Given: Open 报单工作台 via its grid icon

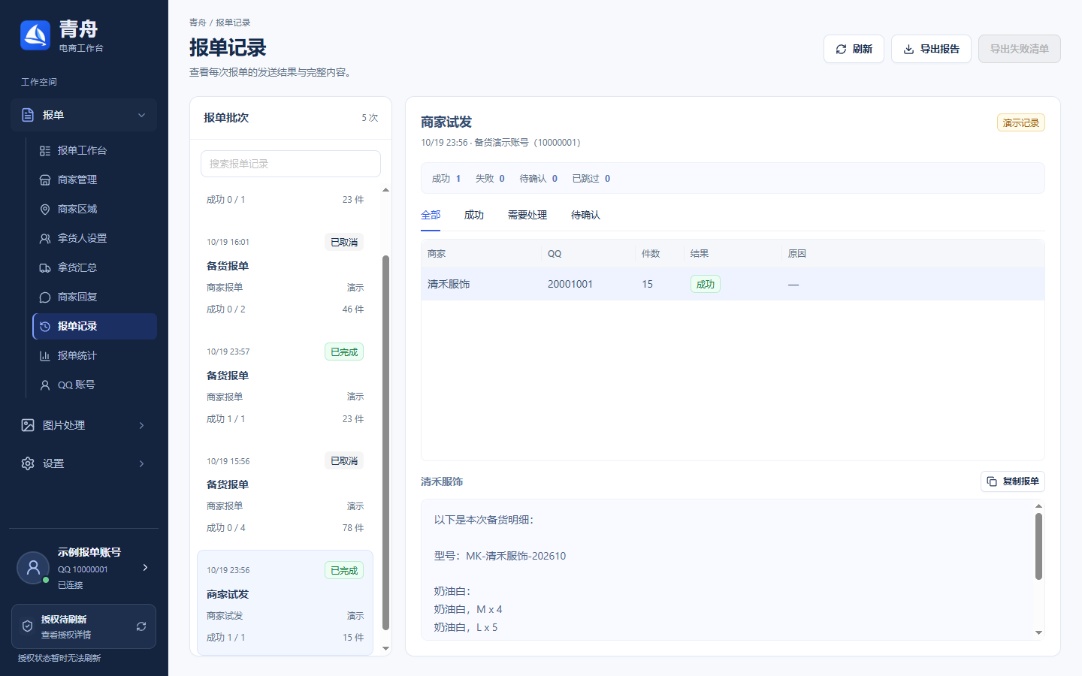Looking at the screenshot, I should [45, 150].
